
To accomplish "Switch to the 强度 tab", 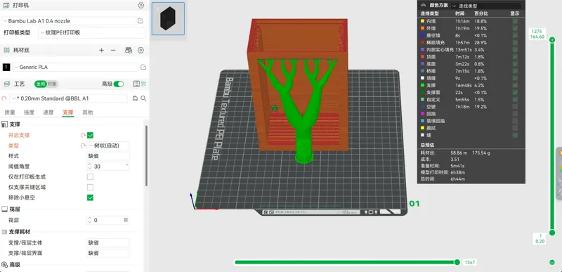I will tap(29, 112).
